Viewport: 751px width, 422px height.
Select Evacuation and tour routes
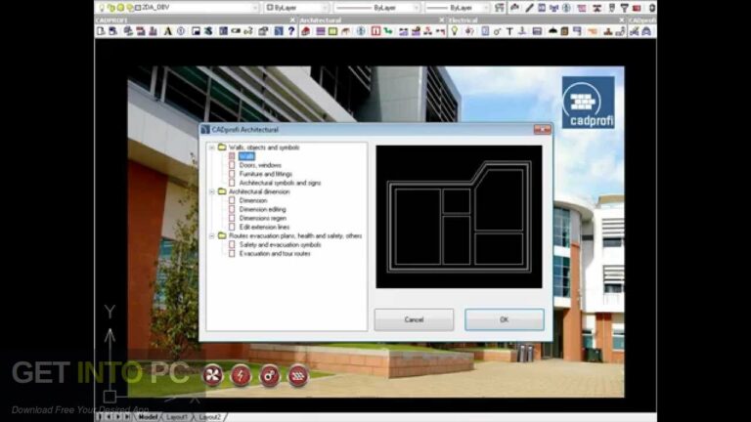coord(275,254)
